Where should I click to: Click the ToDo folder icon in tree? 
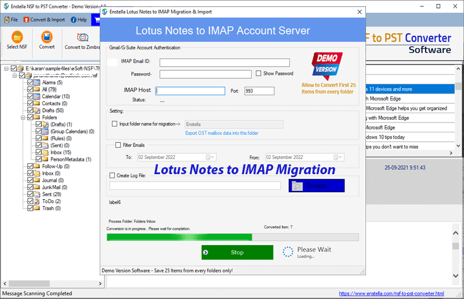point(37,201)
